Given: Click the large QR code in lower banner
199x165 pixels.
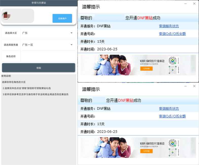Looking at the screenshot, I should coord(173,143).
